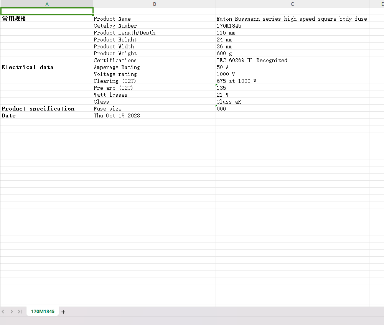Image resolution: width=384 pixels, height=325 pixels.
Task: Select the cell '常用规格'
Action: (47, 19)
